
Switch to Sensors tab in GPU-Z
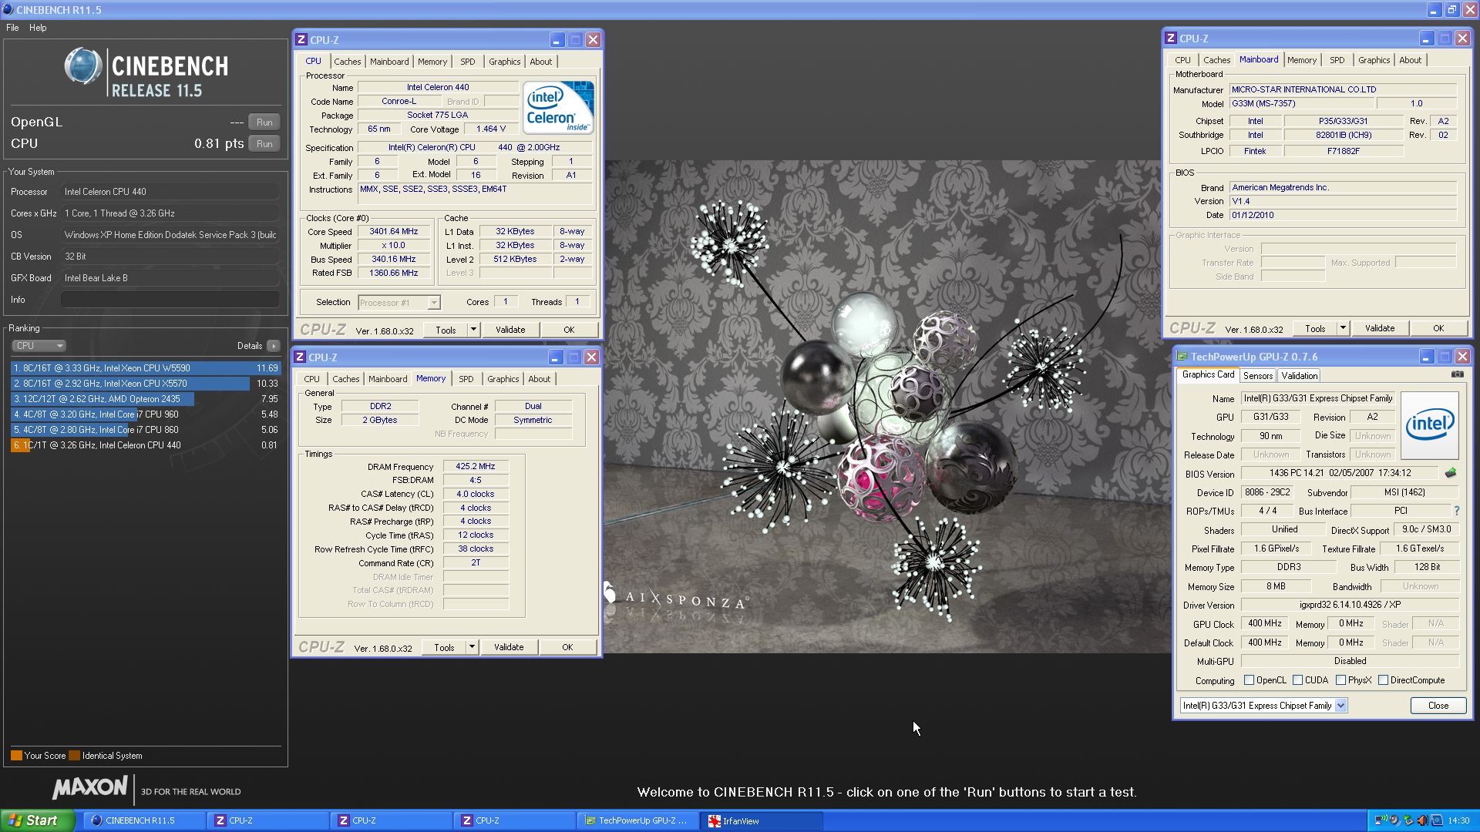[1258, 376]
